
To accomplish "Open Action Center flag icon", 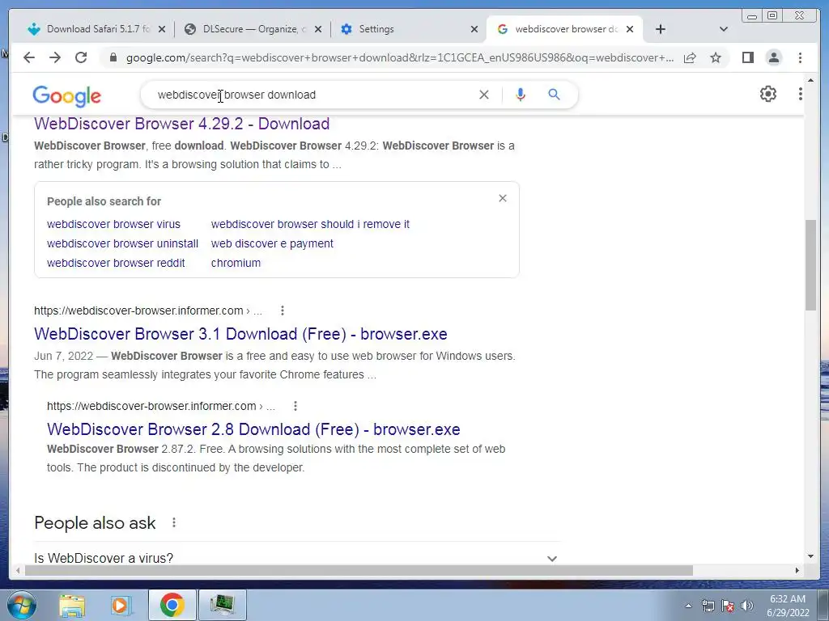I will (728, 606).
